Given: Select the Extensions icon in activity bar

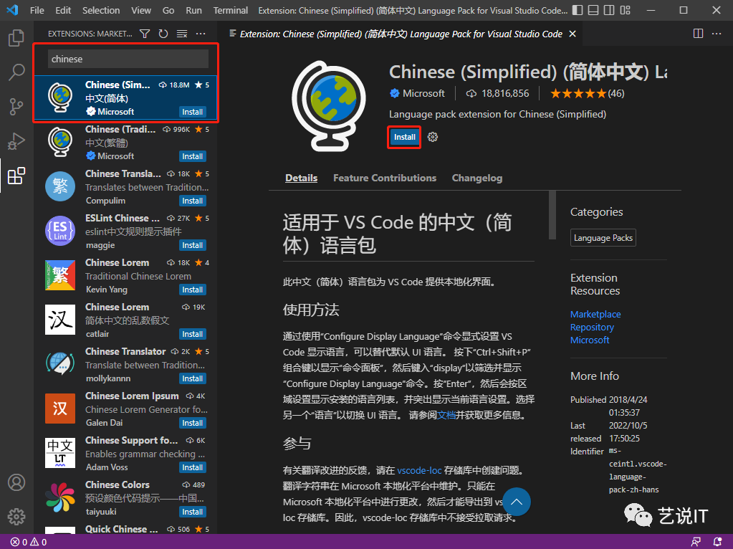Looking at the screenshot, I should tap(16, 175).
